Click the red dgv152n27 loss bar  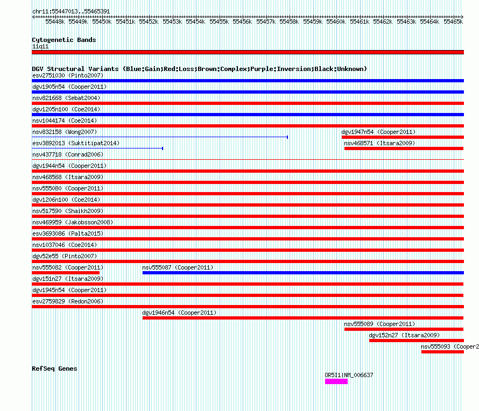pos(417,341)
